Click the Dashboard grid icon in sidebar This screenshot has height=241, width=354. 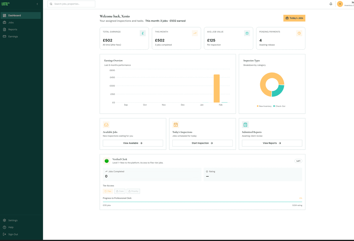click(x=4, y=15)
